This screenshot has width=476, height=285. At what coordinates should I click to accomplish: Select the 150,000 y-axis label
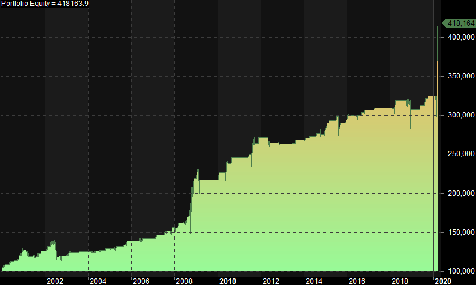[459, 232]
